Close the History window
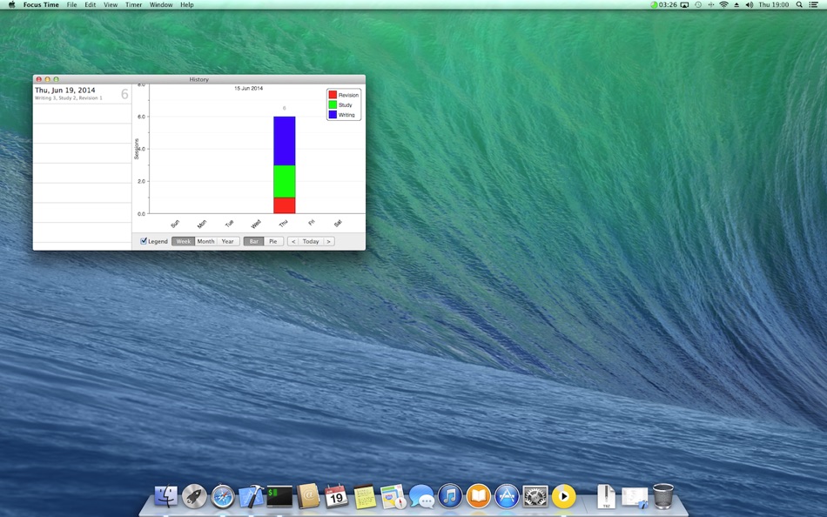Viewport: 827px width, 517px height. click(x=38, y=79)
